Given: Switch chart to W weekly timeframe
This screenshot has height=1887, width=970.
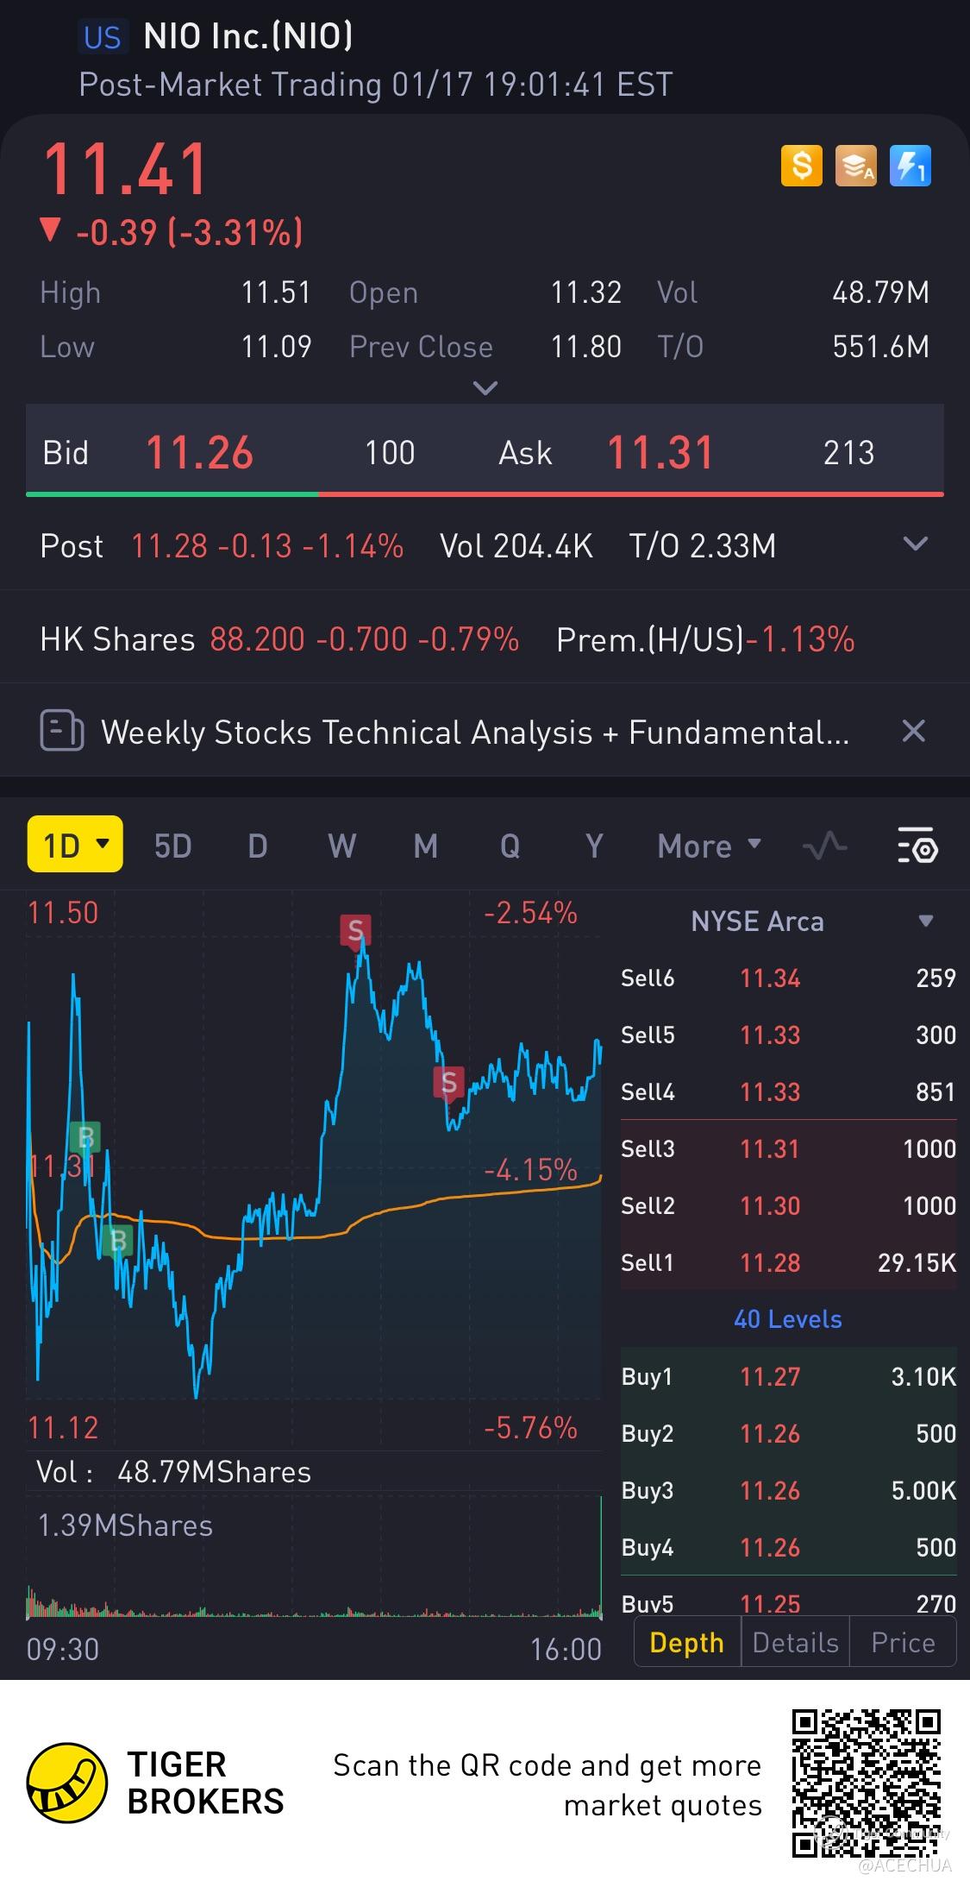Looking at the screenshot, I should [x=341, y=846].
